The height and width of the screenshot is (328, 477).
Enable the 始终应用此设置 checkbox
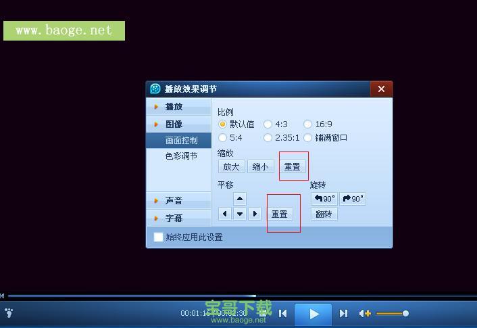click(158, 237)
